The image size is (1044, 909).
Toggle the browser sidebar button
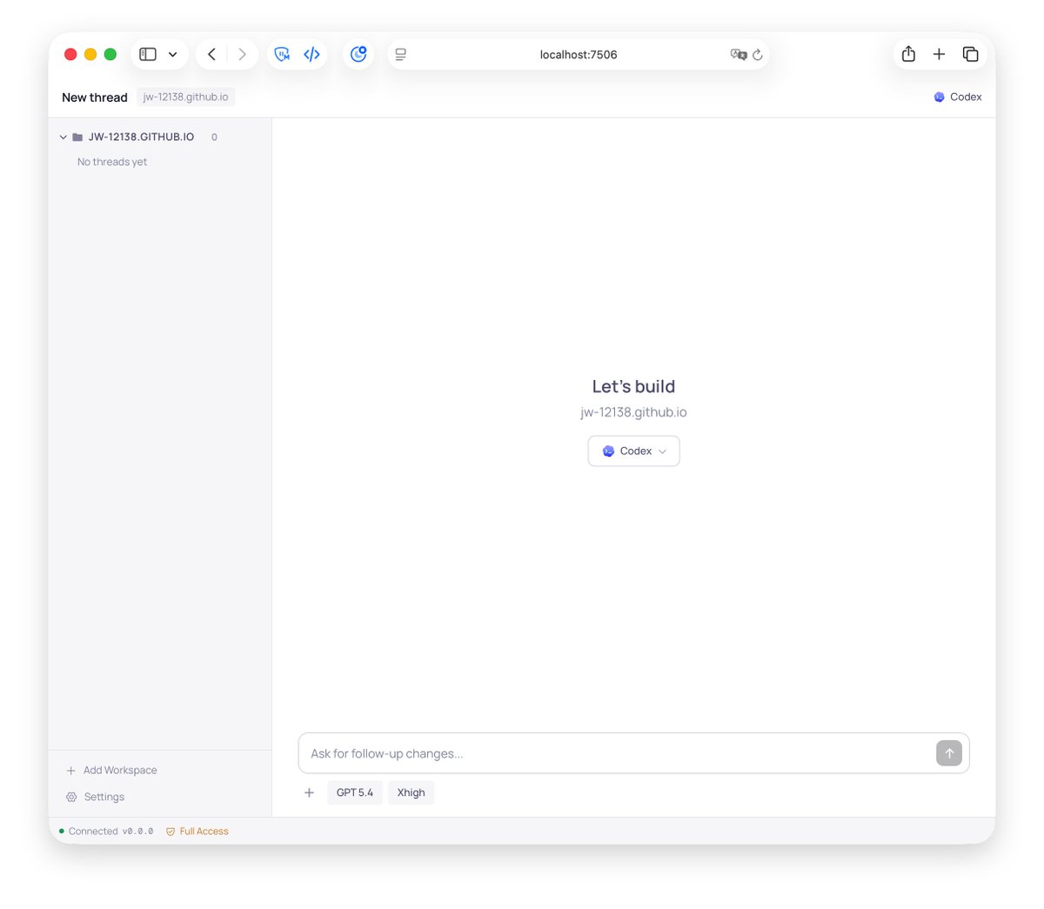point(148,54)
